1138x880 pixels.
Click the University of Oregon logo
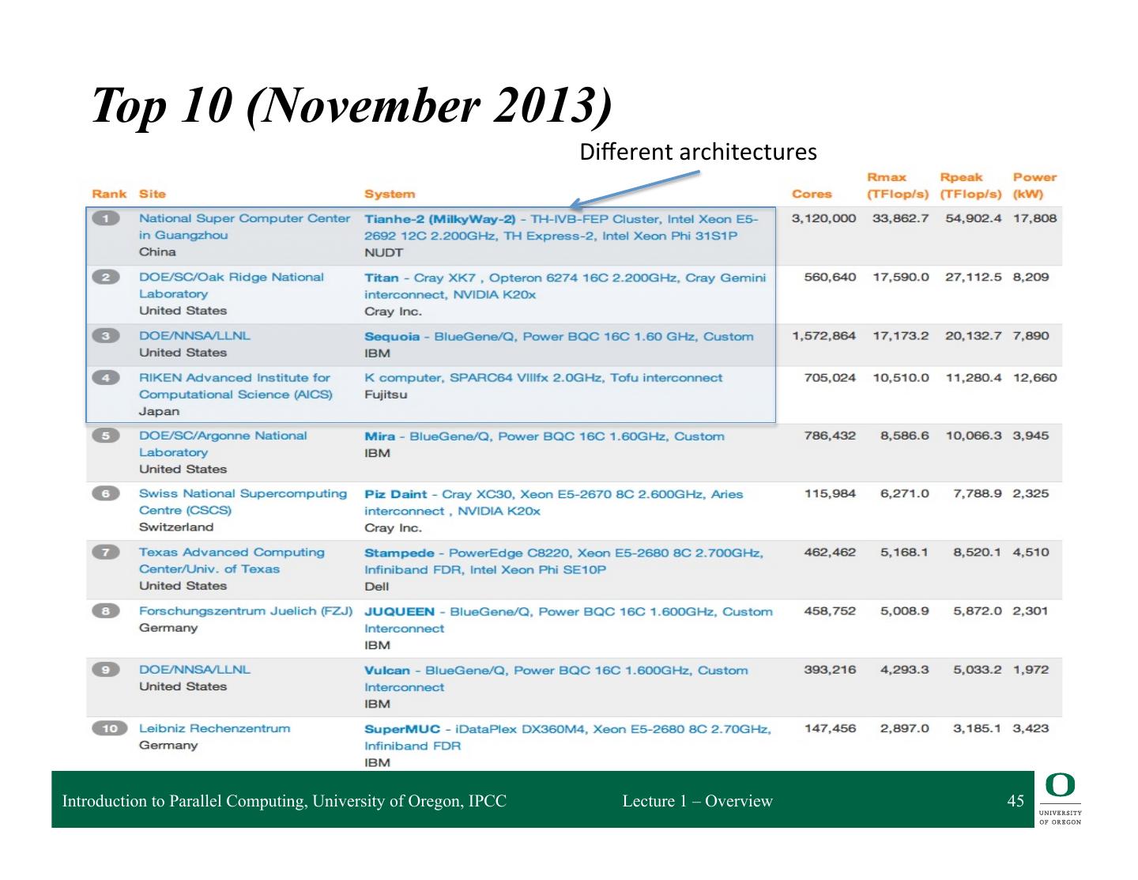point(1060,799)
